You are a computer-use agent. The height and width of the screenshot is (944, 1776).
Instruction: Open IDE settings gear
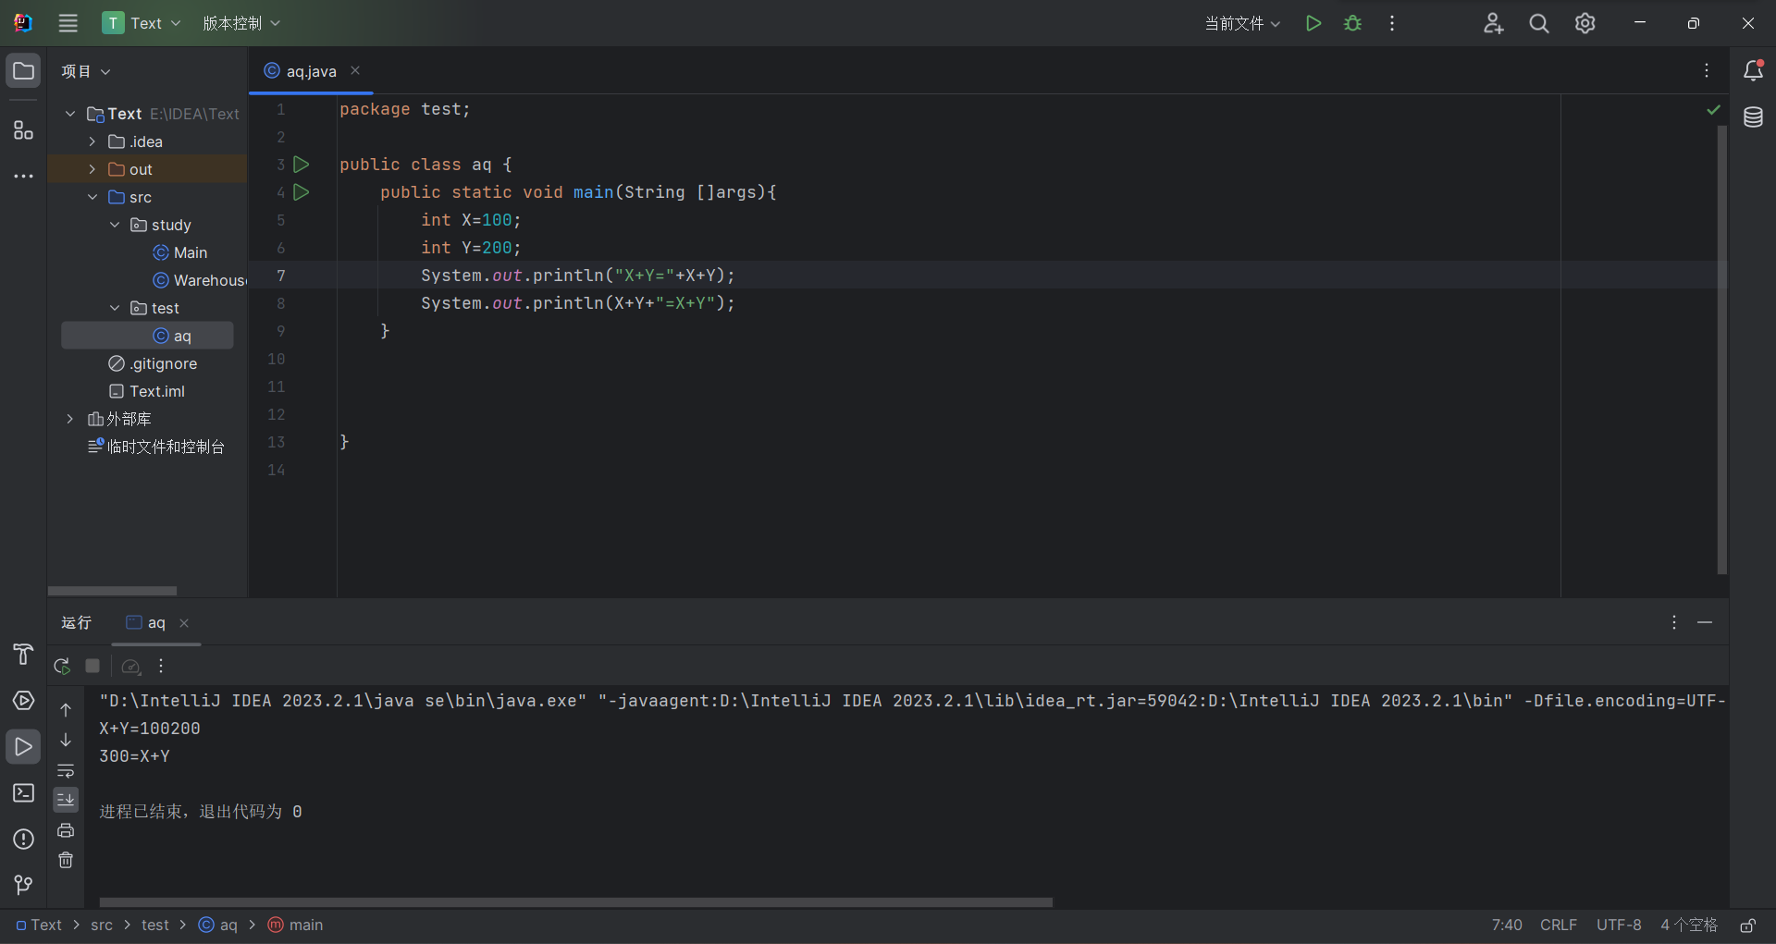pyautogui.click(x=1585, y=23)
